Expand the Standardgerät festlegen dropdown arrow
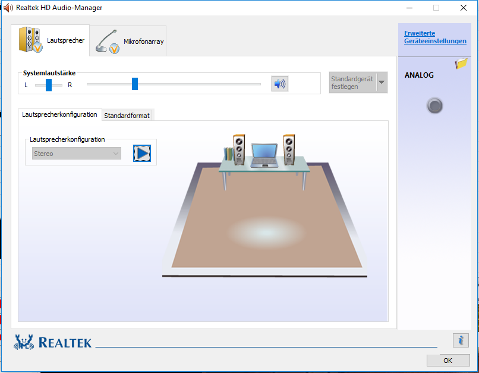 382,82
